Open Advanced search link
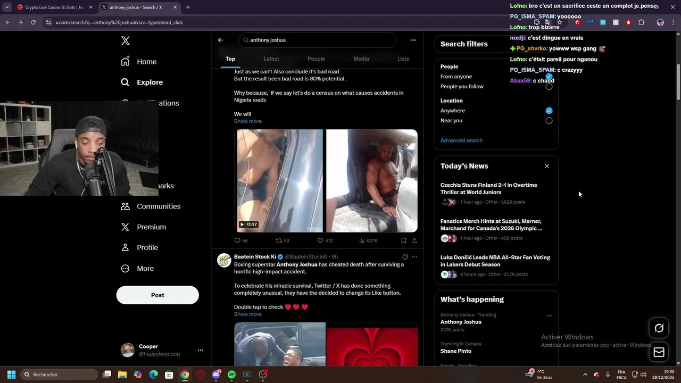Screen dimensions: 681x383 click(461, 140)
